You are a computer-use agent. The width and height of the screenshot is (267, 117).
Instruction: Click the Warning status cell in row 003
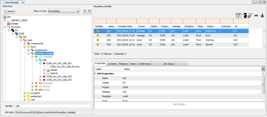tap(213, 40)
